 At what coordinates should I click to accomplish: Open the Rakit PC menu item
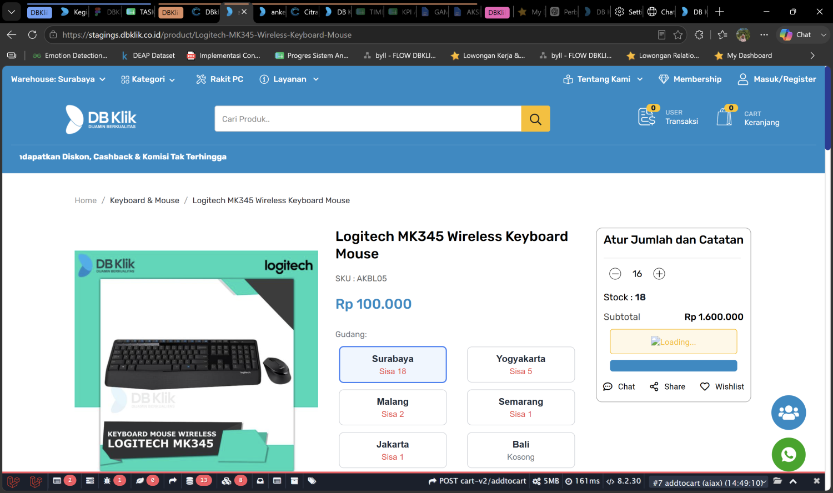click(x=220, y=79)
